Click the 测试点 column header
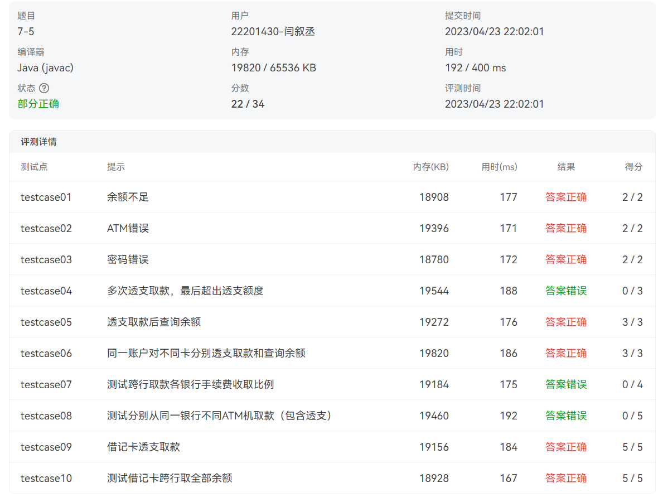This screenshot has width=658, height=502. (34, 167)
